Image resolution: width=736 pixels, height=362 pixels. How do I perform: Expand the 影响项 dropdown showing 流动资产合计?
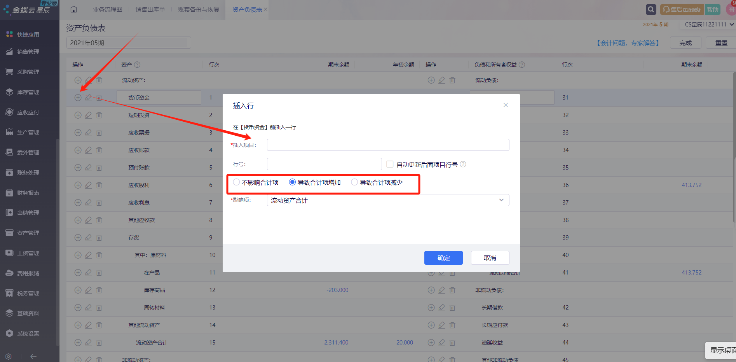388,200
